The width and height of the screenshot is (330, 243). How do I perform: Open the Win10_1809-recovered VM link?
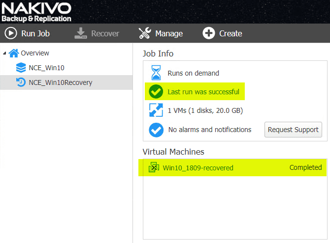[198, 168]
